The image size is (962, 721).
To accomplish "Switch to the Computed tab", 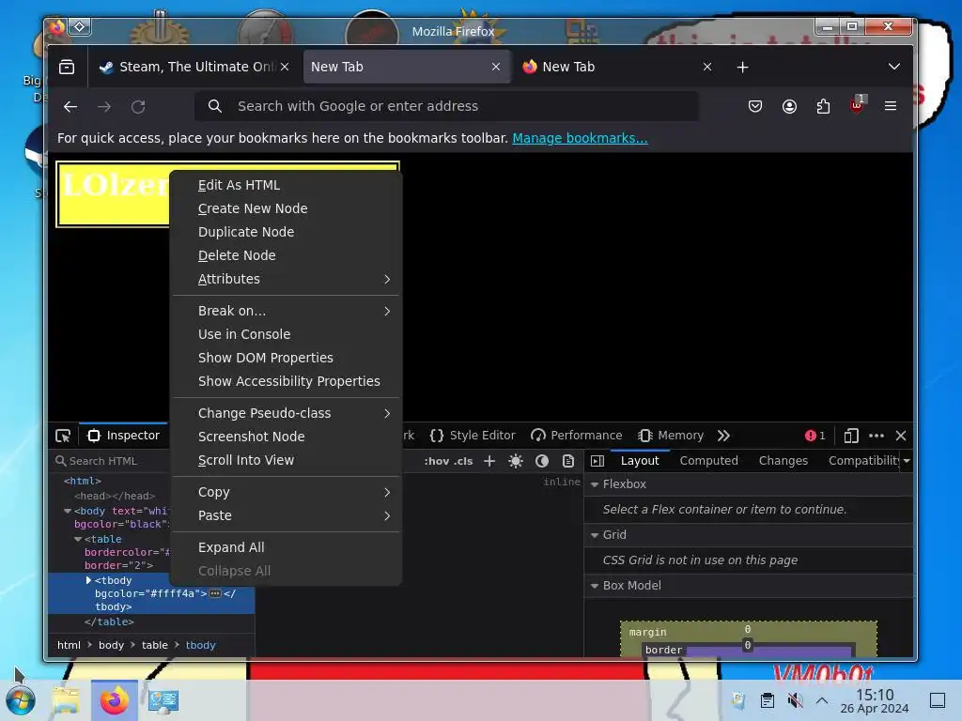I will click(x=708, y=461).
